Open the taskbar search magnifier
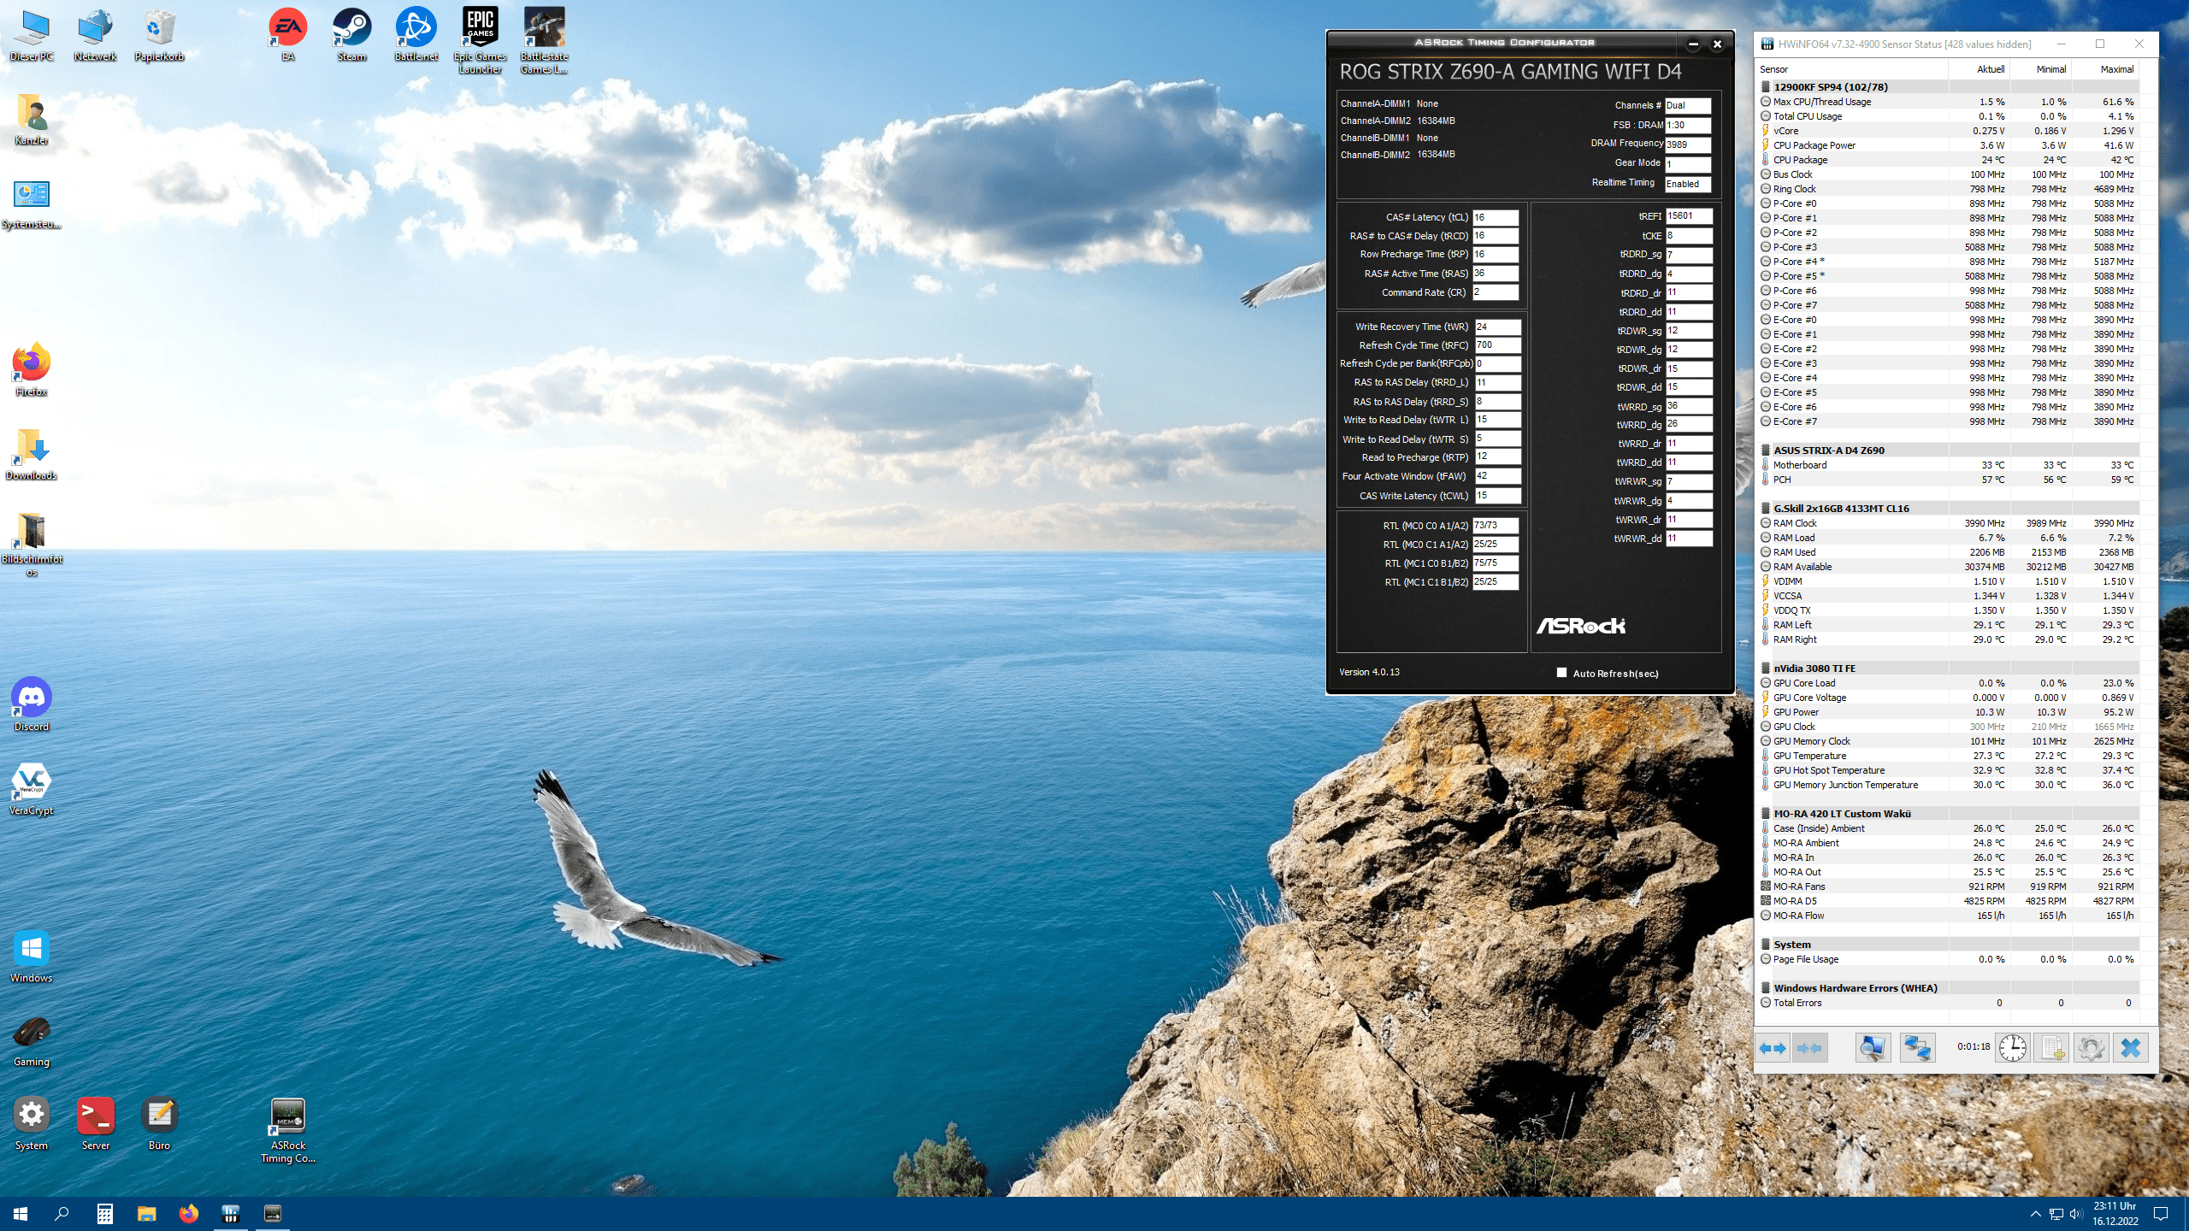Screen dimensions: 2189x1231 (x=62, y=1213)
